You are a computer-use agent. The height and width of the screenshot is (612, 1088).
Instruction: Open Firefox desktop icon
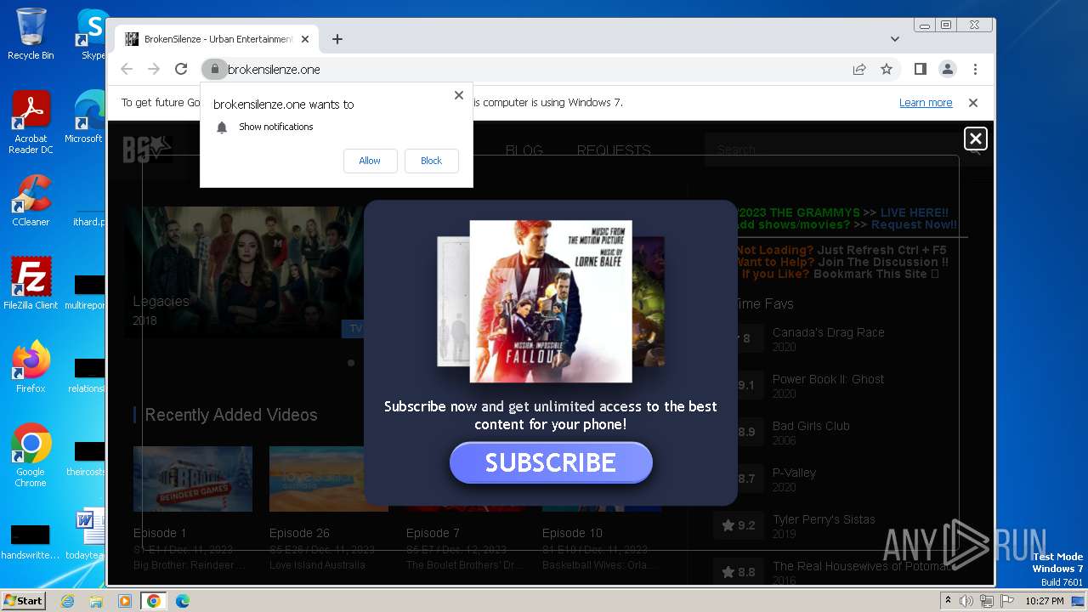click(x=31, y=367)
